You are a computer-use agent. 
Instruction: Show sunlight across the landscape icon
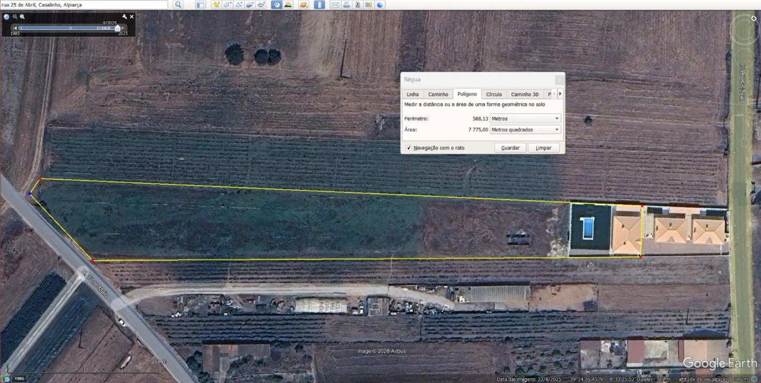(x=288, y=5)
